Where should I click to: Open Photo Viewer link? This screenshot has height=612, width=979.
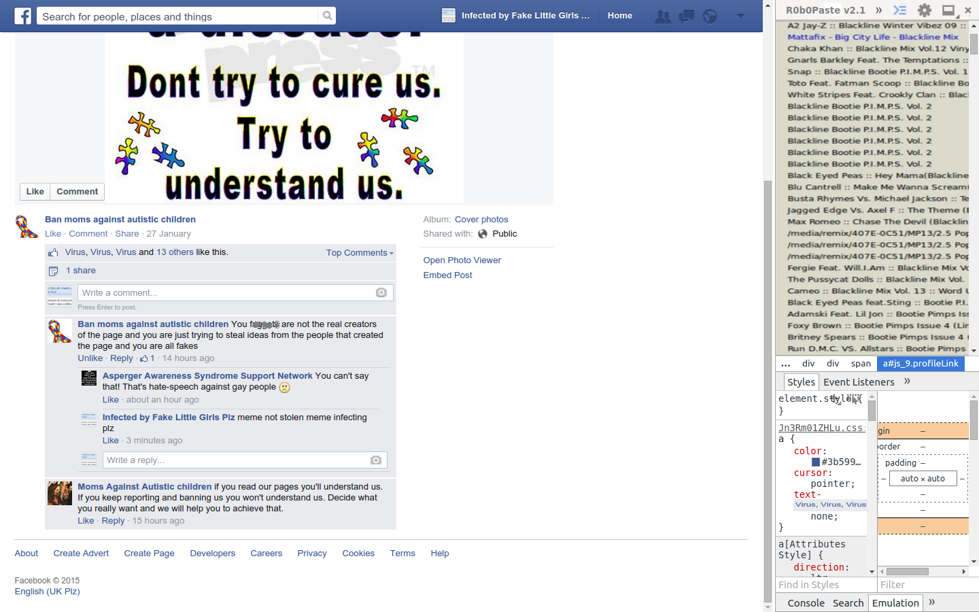point(462,260)
